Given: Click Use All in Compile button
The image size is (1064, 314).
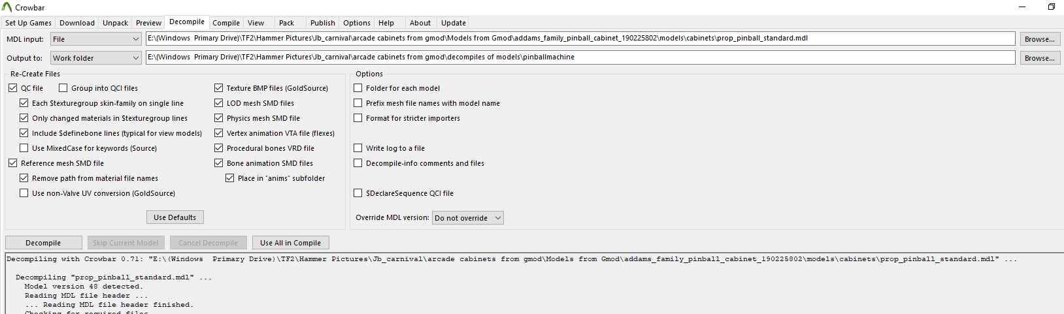Looking at the screenshot, I should [290, 243].
